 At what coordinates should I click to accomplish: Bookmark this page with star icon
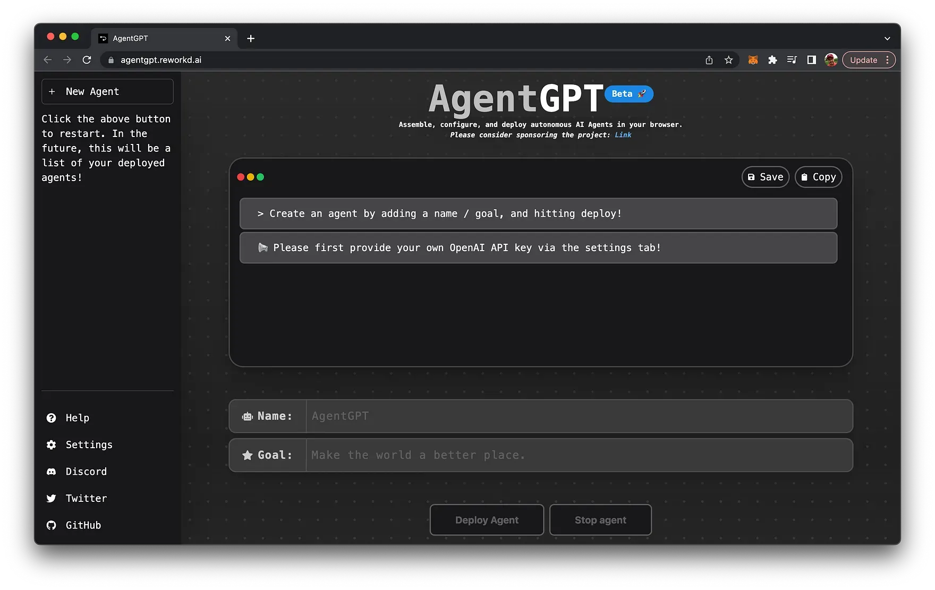point(728,60)
